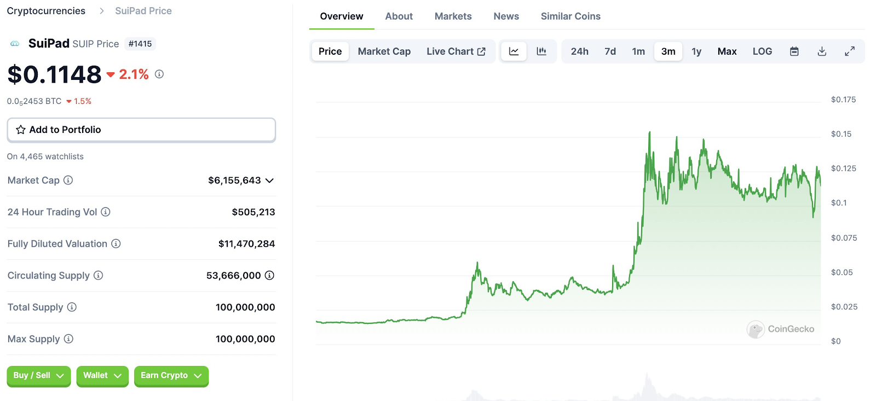Click the $6,155,643 market cap value
Image resolution: width=876 pixels, height=401 pixels.
coord(234,181)
